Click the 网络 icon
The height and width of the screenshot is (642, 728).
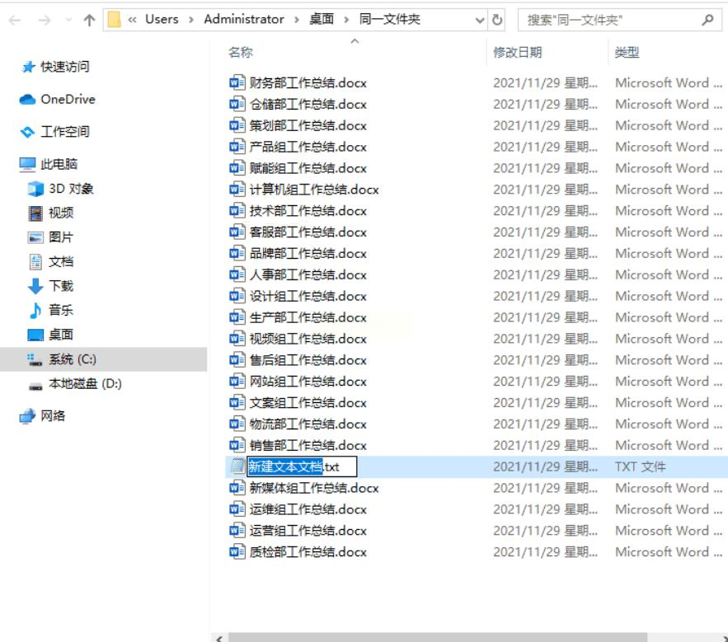(x=27, y=416)
